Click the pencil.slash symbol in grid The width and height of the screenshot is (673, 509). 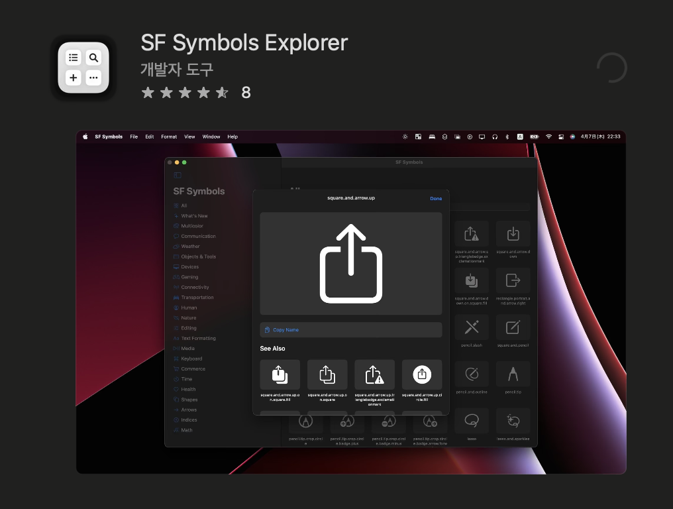(x=471, y=328)
